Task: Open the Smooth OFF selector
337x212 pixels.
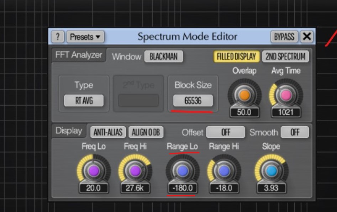Action: 295,132
